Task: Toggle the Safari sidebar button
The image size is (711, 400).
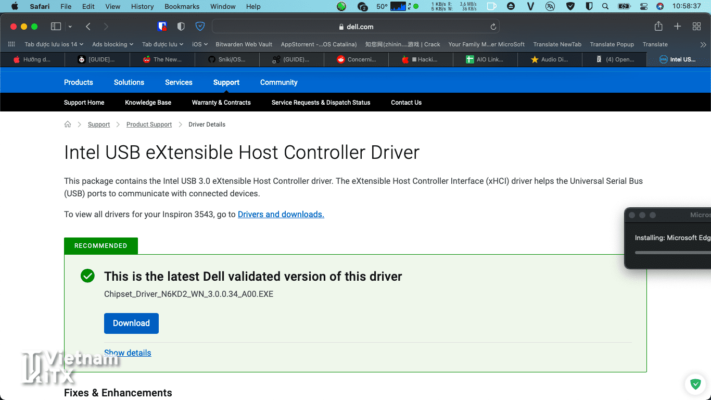Action: tap(56, 27)
